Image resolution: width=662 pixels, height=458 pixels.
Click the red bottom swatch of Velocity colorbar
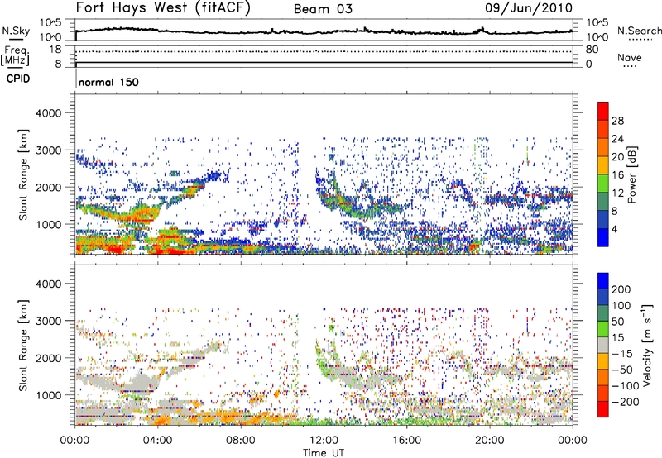click(x=603, y=409)
